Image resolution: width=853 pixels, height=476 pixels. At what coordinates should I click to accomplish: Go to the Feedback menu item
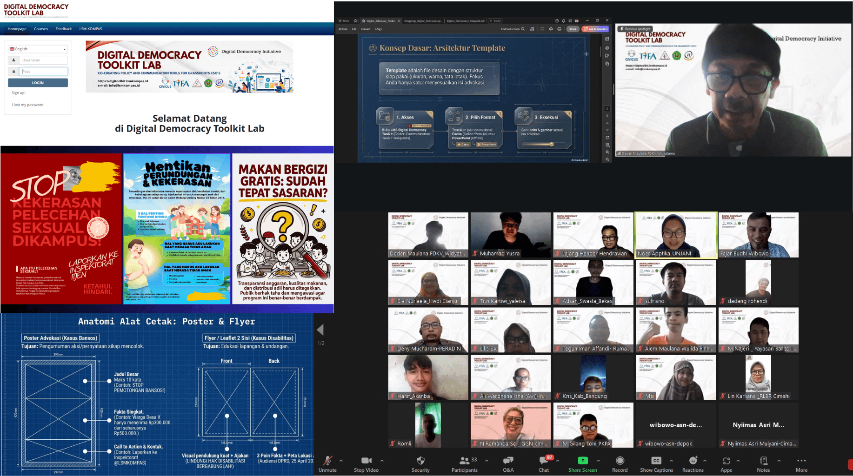[x=63, y=29]
